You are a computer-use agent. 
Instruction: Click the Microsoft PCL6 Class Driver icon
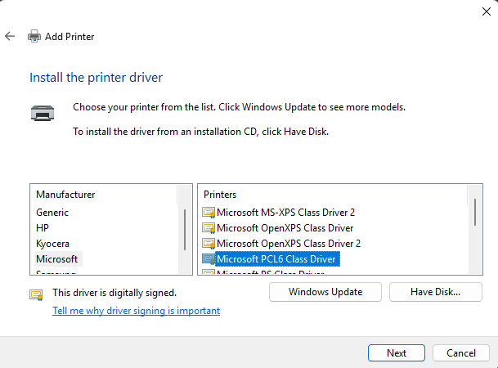[209, 259]
